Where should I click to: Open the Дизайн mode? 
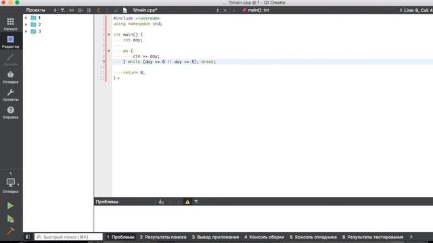pos(11,59)
